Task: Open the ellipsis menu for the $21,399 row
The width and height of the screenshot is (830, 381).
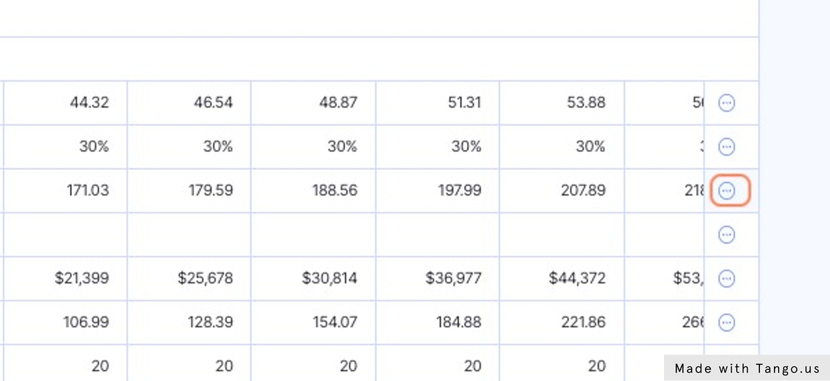Action: pos(726,279)
